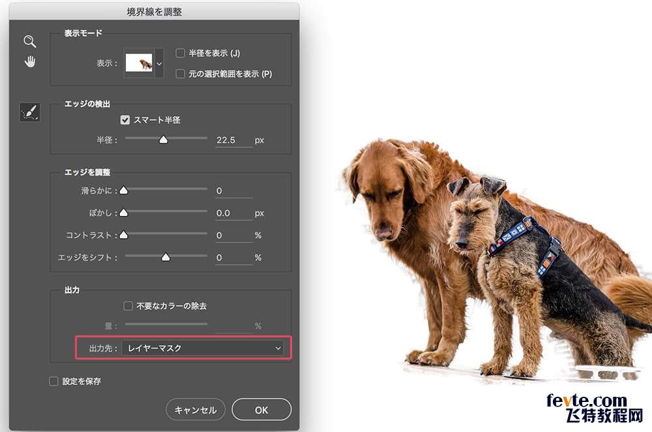Screen dimensions: 652x432
Task: Click the ぼかし slider handle
Action: pyautogui.click(x=123, y=213)
